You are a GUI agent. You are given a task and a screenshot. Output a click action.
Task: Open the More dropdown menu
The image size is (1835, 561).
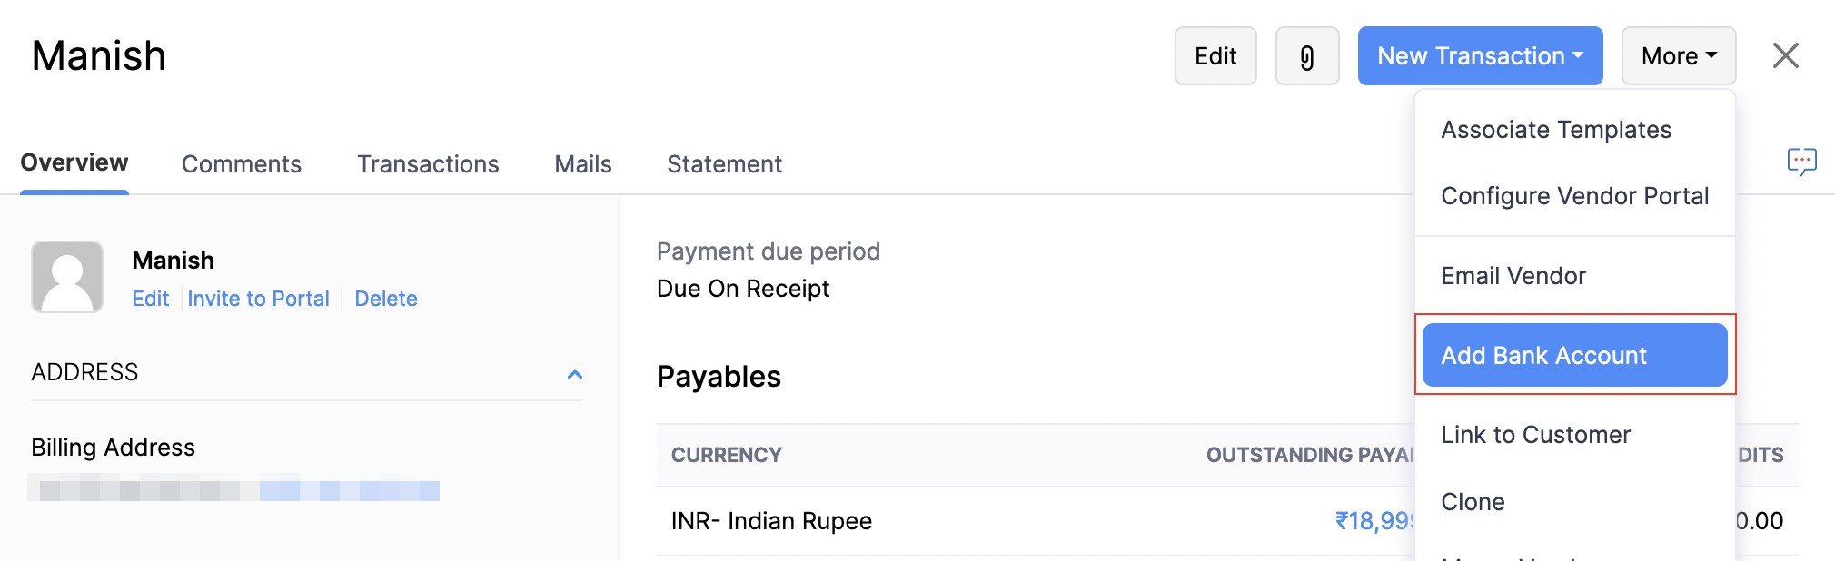(1677, 55)
